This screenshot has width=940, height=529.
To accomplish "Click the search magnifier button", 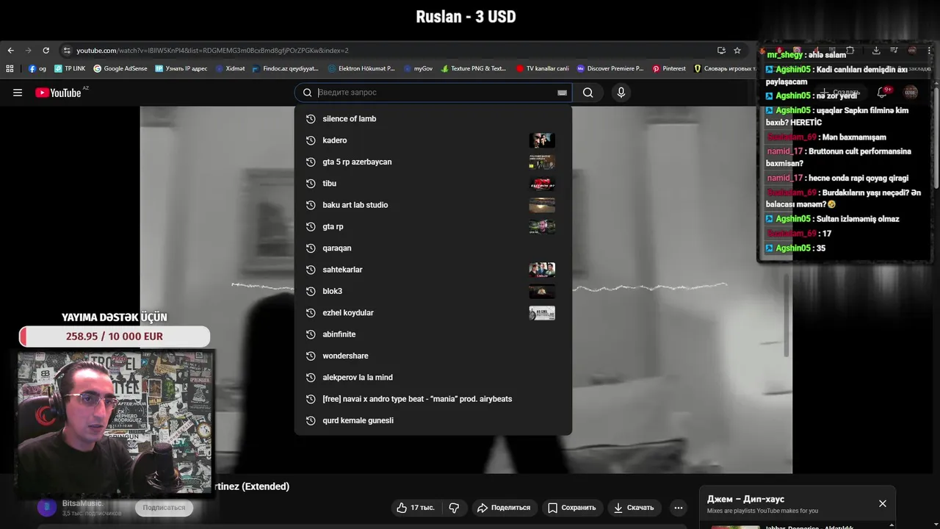I will click(x=588, y=93).
